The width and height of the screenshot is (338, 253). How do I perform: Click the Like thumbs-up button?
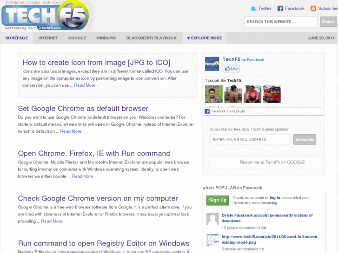[x=231, y=69]
